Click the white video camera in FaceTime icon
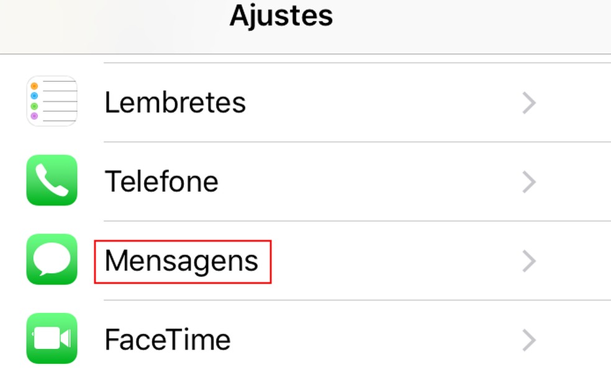This screenshot has height=370, width=611. pos(51,340)
